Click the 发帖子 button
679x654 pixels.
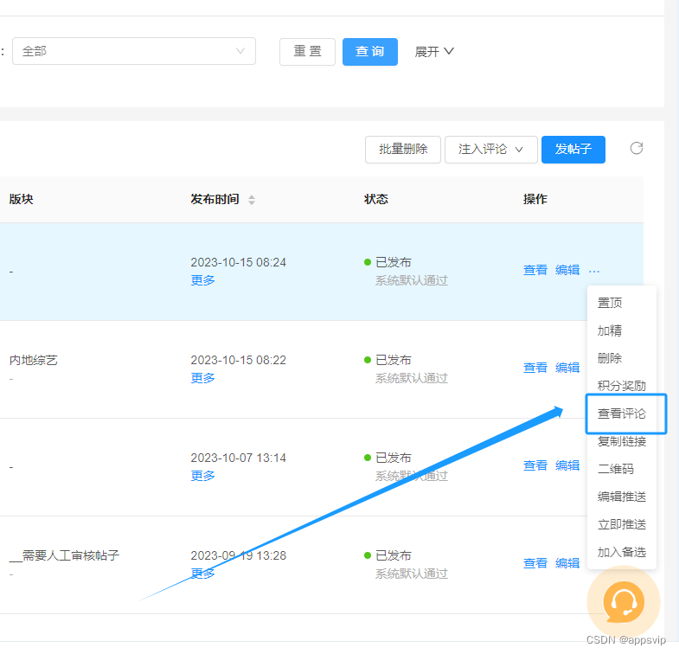click(x=573, y=150)
